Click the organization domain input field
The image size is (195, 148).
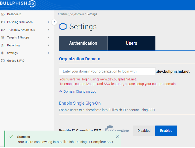[107, 71]
